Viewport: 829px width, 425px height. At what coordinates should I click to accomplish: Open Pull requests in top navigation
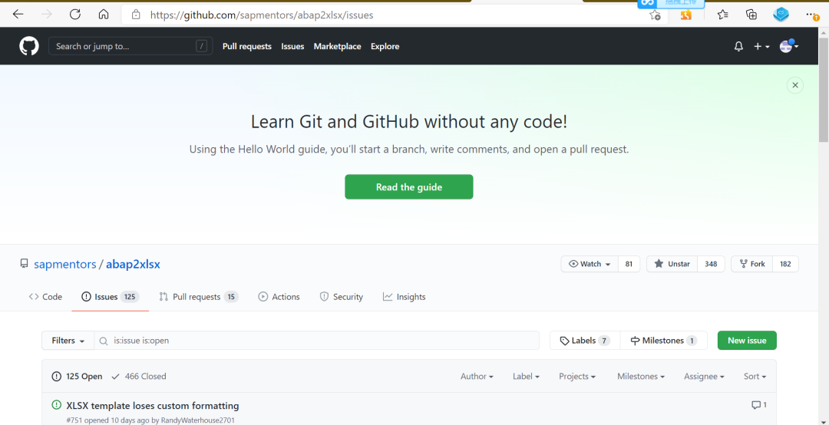(x=247, y=47)
